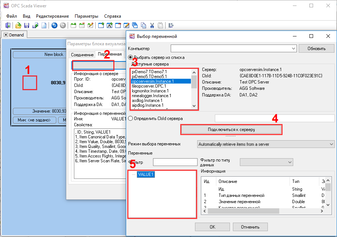337x237 pixels.
Task: Click the server list scroll down arrow
Action: [x=194, y=106]
